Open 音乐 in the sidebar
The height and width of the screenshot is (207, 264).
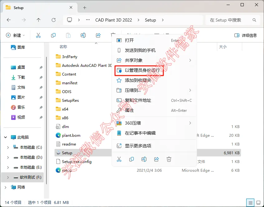[x=18, y=107]
